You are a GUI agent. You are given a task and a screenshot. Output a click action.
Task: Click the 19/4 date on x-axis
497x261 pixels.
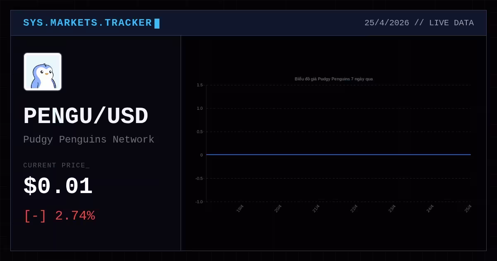coord(240,209)
